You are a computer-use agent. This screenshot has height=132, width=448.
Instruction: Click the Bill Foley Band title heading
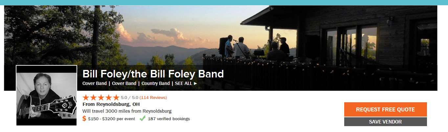153,74
